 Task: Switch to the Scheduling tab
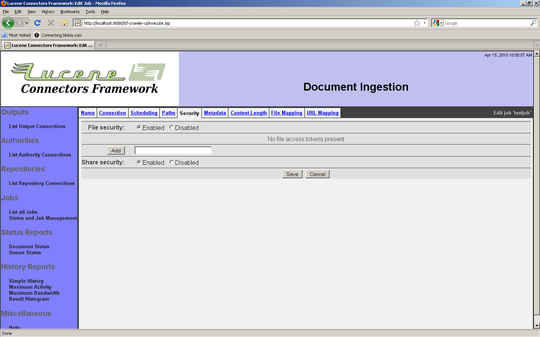(144, 113)
